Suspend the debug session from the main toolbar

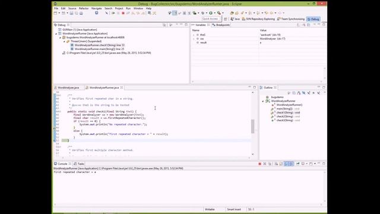point(118,13)
